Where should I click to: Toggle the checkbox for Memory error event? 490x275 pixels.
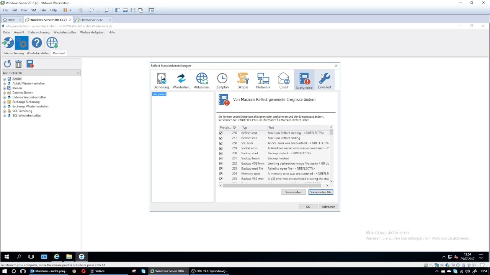[221, 174]
